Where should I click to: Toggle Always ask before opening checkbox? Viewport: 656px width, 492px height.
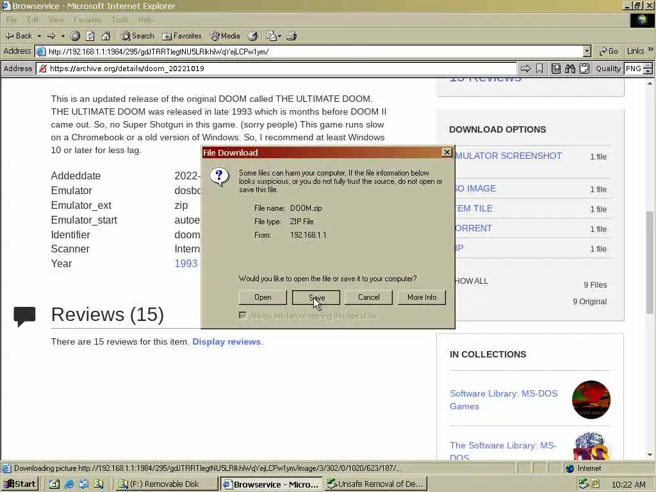(x=243, y=315)
